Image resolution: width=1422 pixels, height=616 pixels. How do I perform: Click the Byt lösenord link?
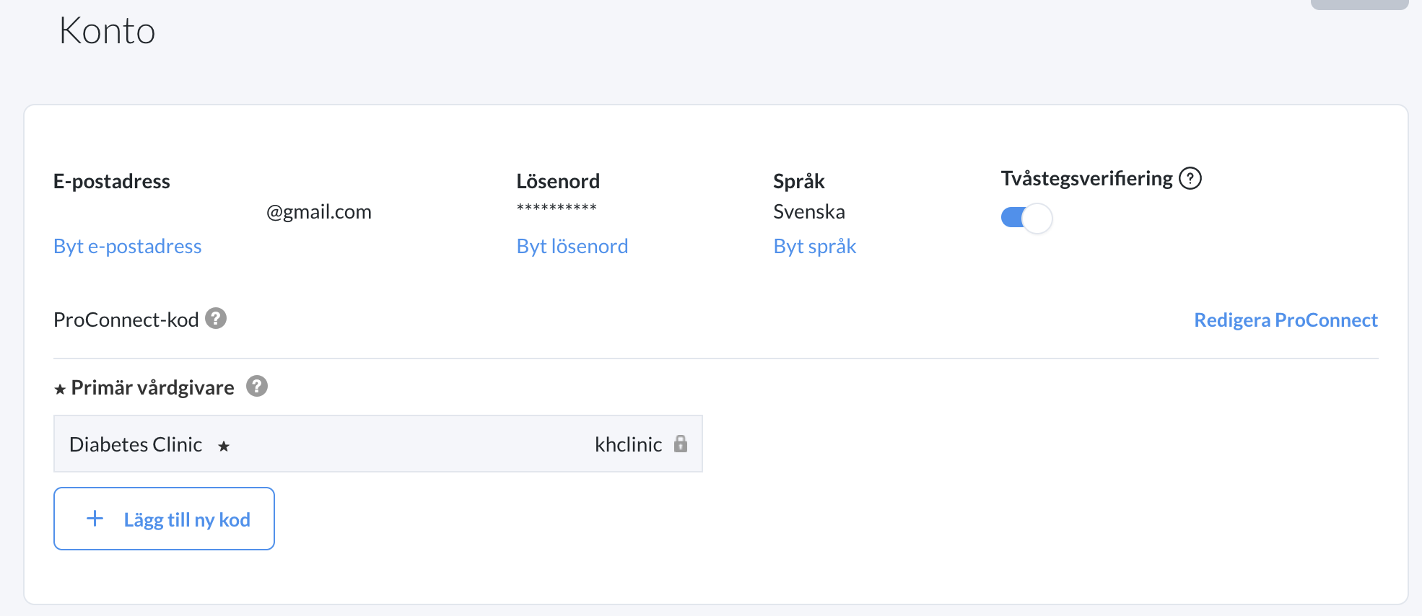click(572, 247)
